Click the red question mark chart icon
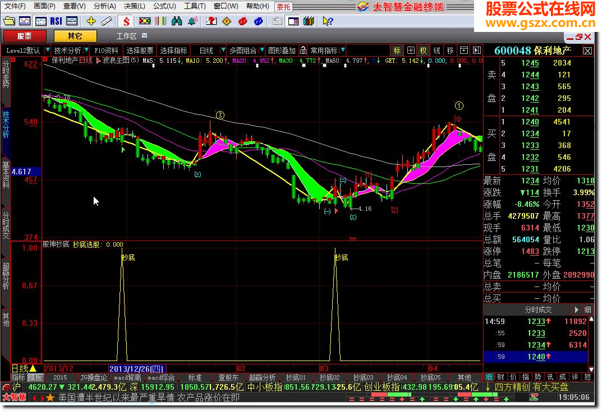 click(211, 21)
